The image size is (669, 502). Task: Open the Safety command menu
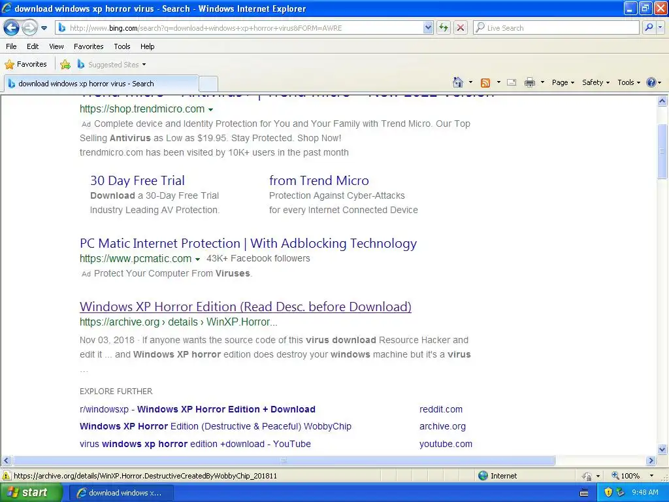[x=596, y=82]
